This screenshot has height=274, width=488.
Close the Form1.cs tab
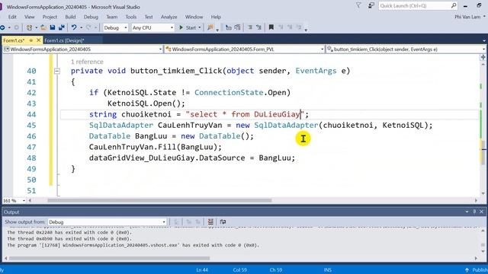pos(38,40)
